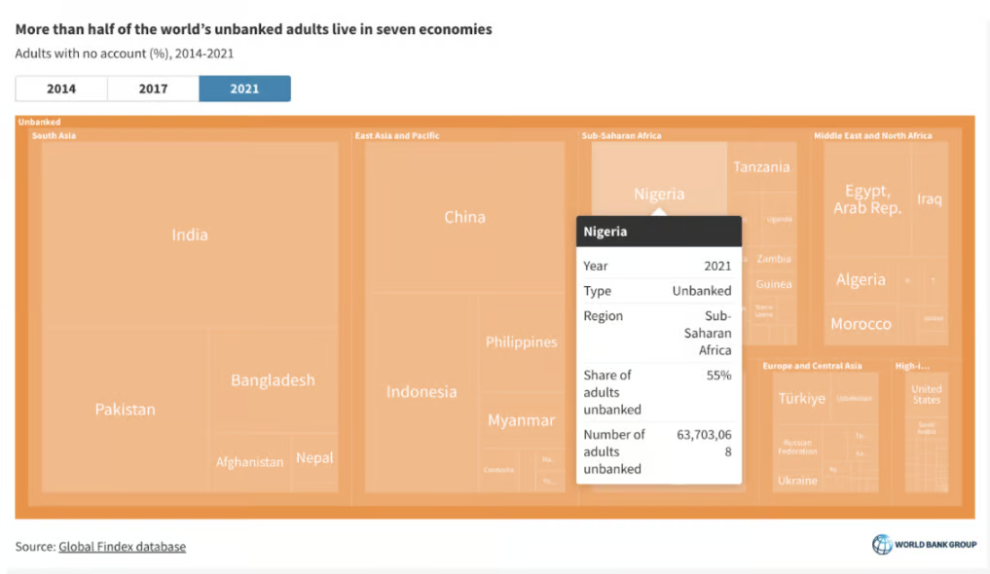Click the Tanzania treemap tile
Viewport: 990px width, 574px height.
(x=761, y=167)
